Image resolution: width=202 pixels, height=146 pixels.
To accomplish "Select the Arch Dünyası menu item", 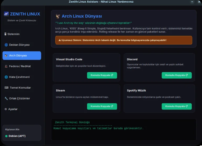I will 22,56.
